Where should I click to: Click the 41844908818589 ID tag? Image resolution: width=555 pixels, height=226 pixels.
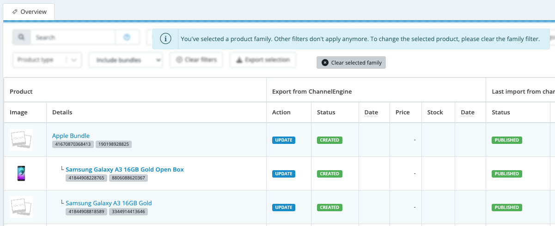pos(86,212)
